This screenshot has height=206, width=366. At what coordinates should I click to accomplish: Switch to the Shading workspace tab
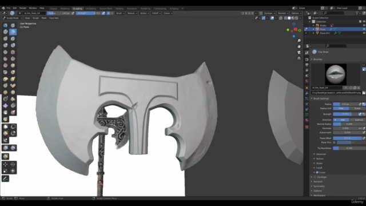pos(120,9)
